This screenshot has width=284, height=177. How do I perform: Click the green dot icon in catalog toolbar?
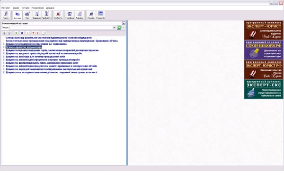[x=16, y=33]
